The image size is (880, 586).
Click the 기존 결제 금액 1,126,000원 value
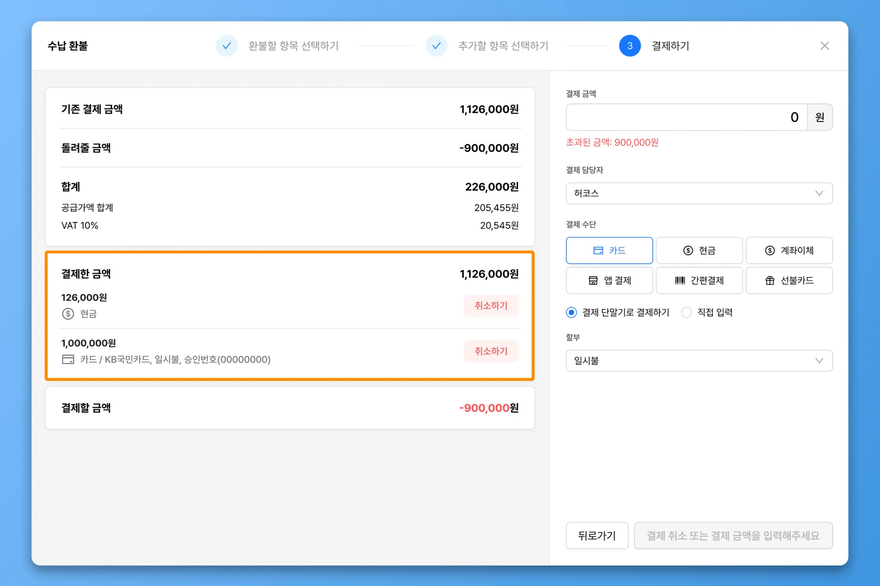point(489,109)
